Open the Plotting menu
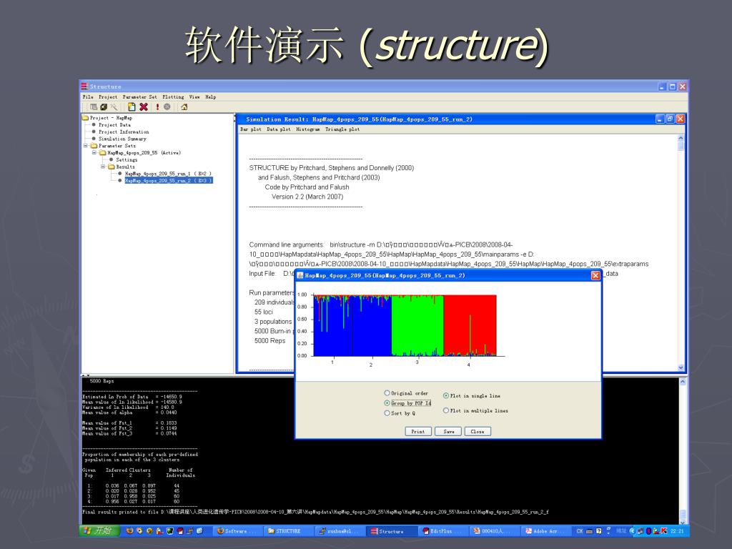Viewport: 732px width, 549px height. (173, 97)
